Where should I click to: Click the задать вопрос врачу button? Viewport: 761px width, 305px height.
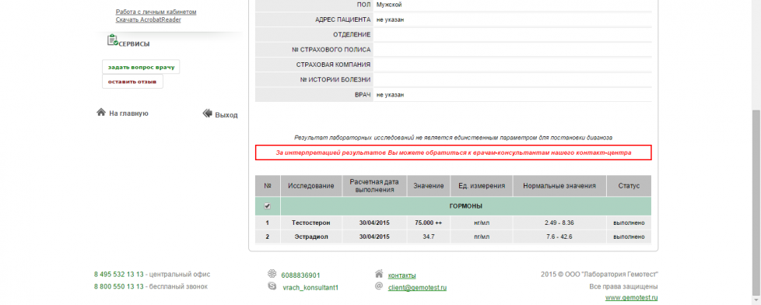(141, 67)
